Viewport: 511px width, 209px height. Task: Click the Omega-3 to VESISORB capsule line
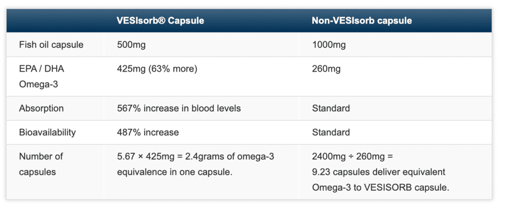380,188
